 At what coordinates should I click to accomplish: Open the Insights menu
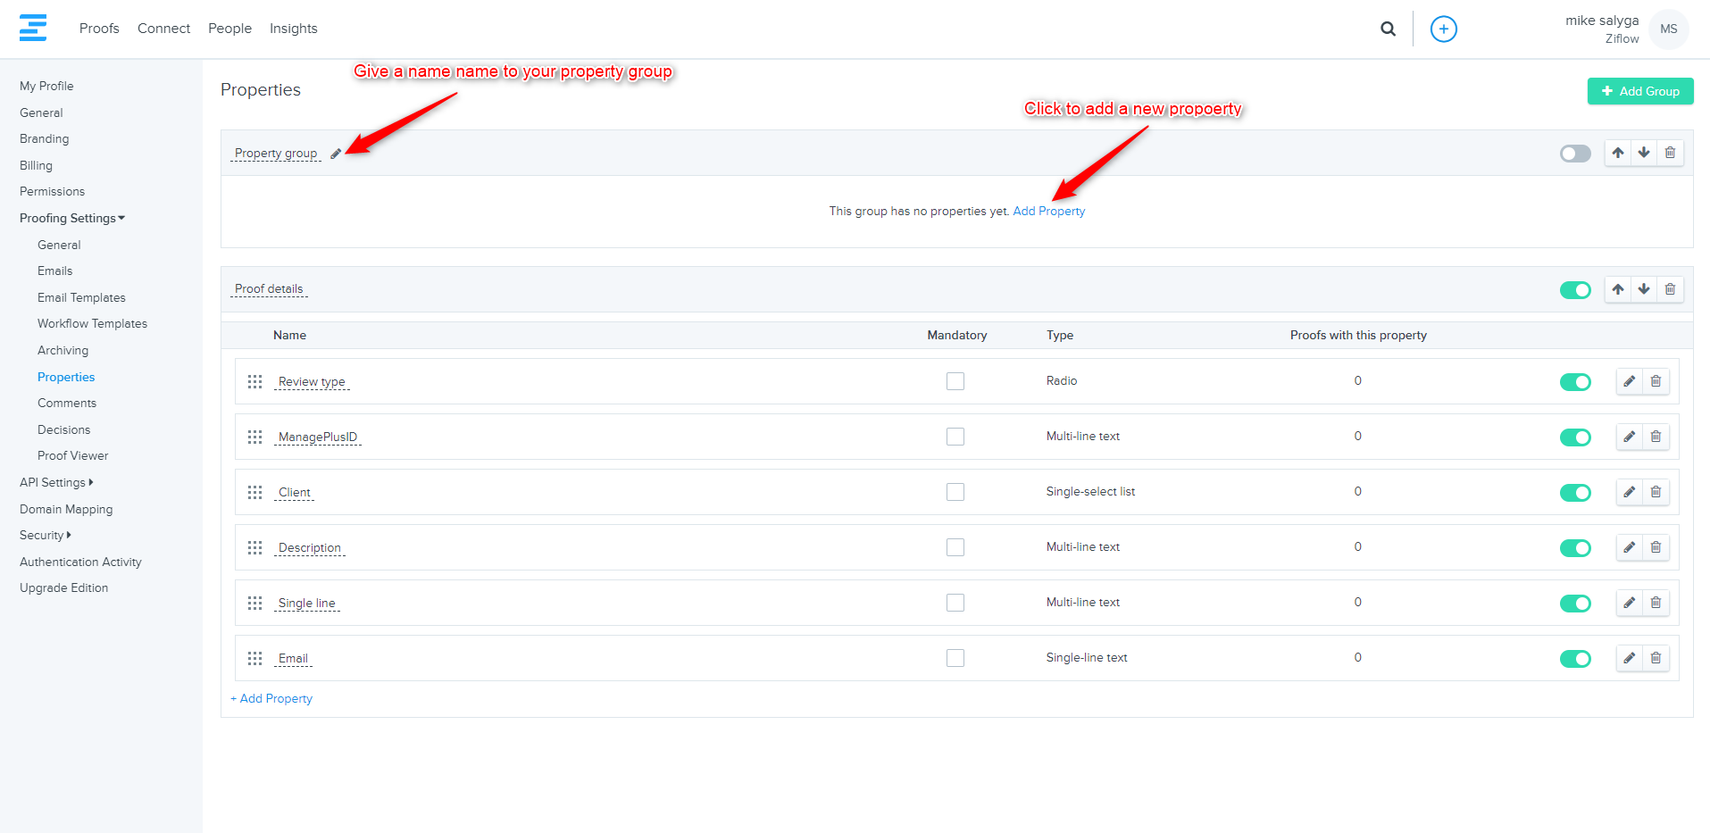pos(293,29)
